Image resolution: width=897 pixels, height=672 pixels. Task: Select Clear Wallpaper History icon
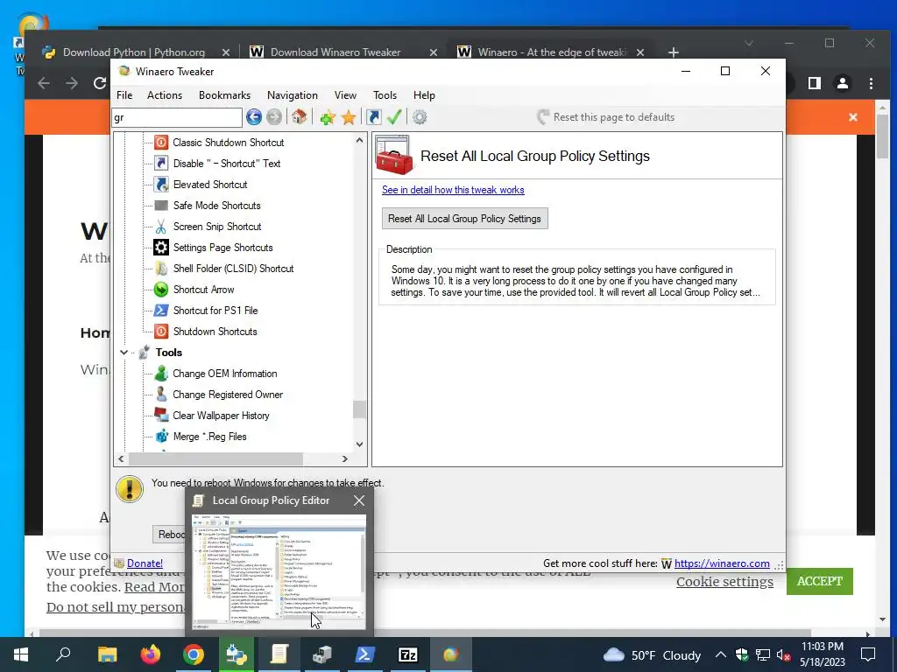click(161, 416)
